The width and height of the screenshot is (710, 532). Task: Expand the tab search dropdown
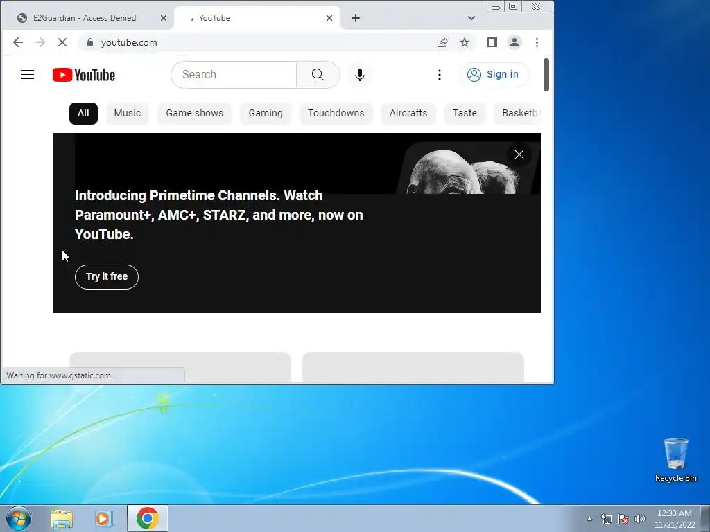click(x=471, y=18)
